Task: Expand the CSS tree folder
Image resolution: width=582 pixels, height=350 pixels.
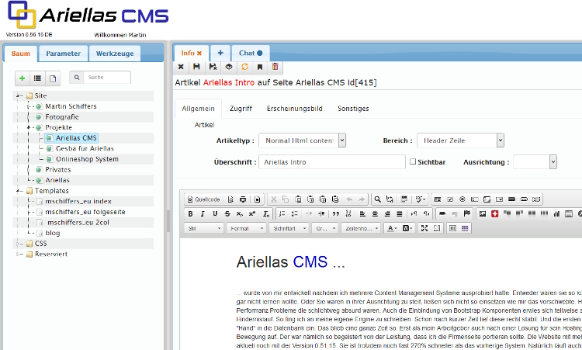Action: [x=17, y=244]
